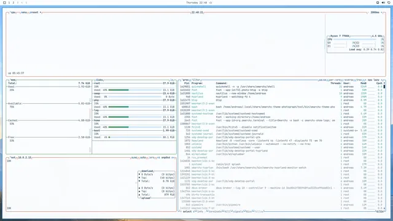Select the wireplumber process row
The height and width of the screenshot is (221, 393).
281,154
